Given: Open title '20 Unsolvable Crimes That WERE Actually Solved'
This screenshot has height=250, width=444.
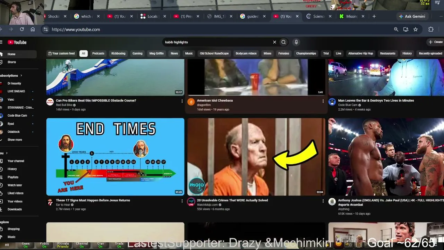Looking at the screenshot, I should click(232, 200).
